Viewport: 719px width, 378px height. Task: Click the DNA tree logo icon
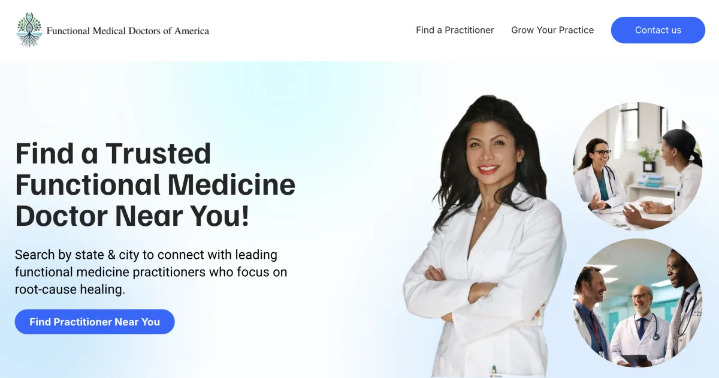click(29, 30)
